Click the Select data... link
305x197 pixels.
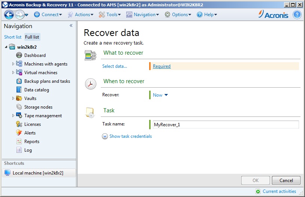pyautogui.click(x=115, y=66)
